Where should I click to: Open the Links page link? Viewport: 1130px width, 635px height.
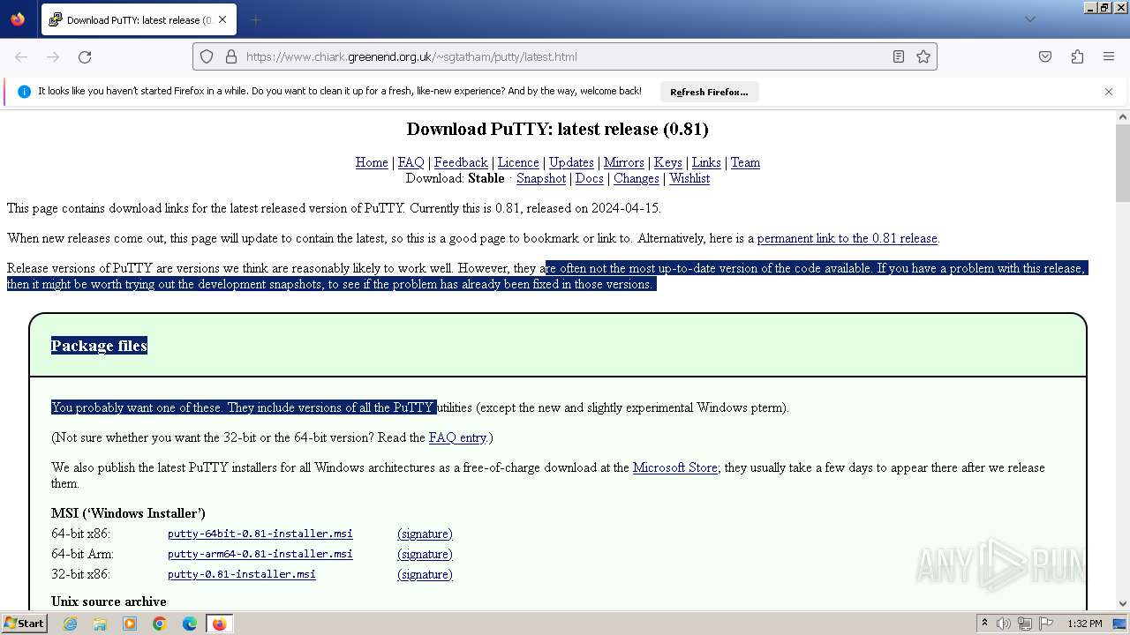click(x=706, y=162)
